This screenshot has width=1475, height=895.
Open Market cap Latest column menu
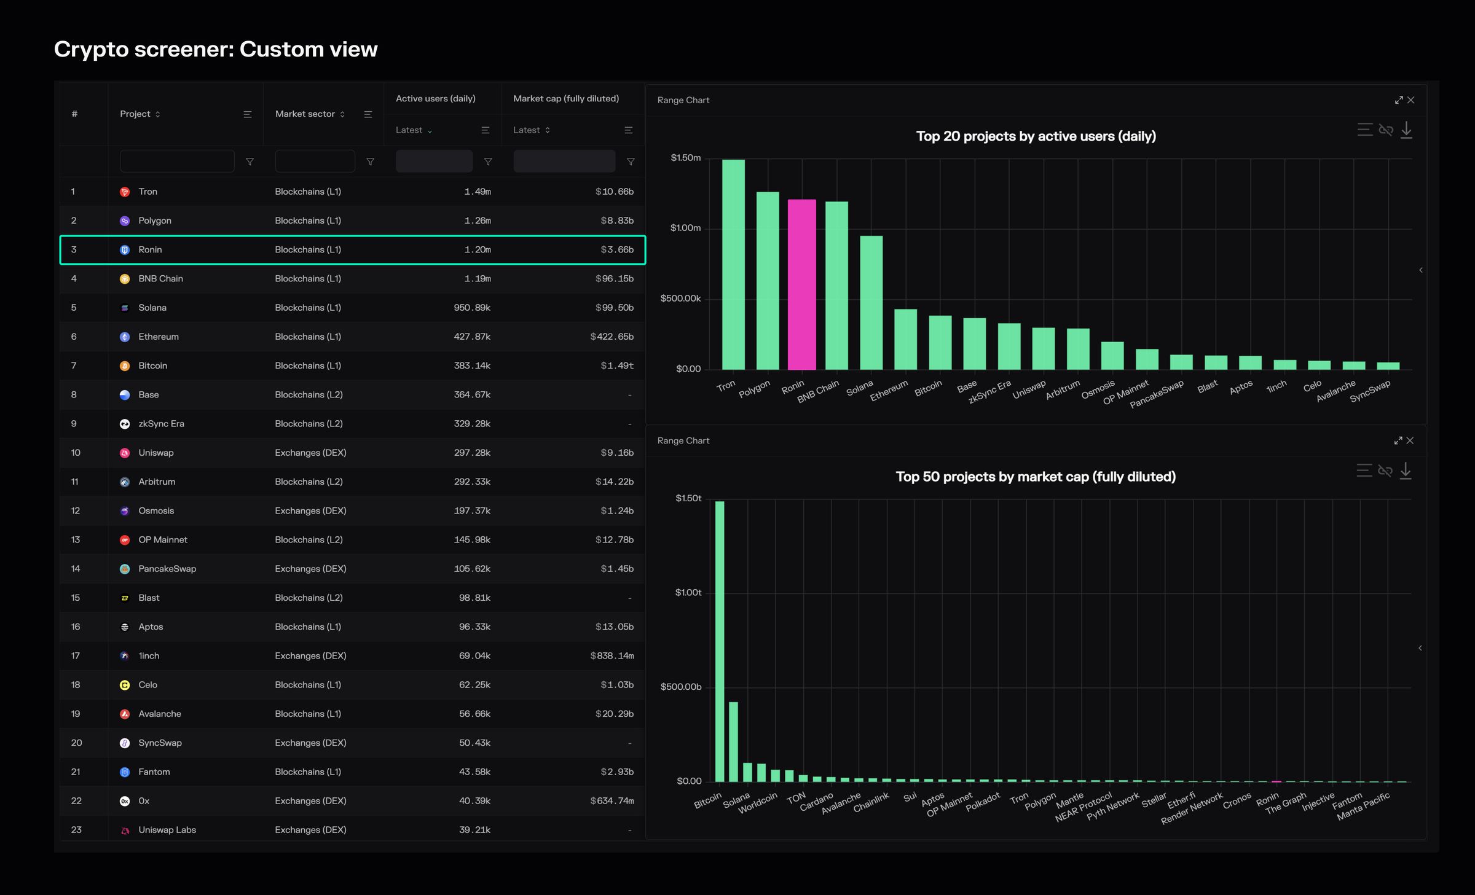[628, 130]
